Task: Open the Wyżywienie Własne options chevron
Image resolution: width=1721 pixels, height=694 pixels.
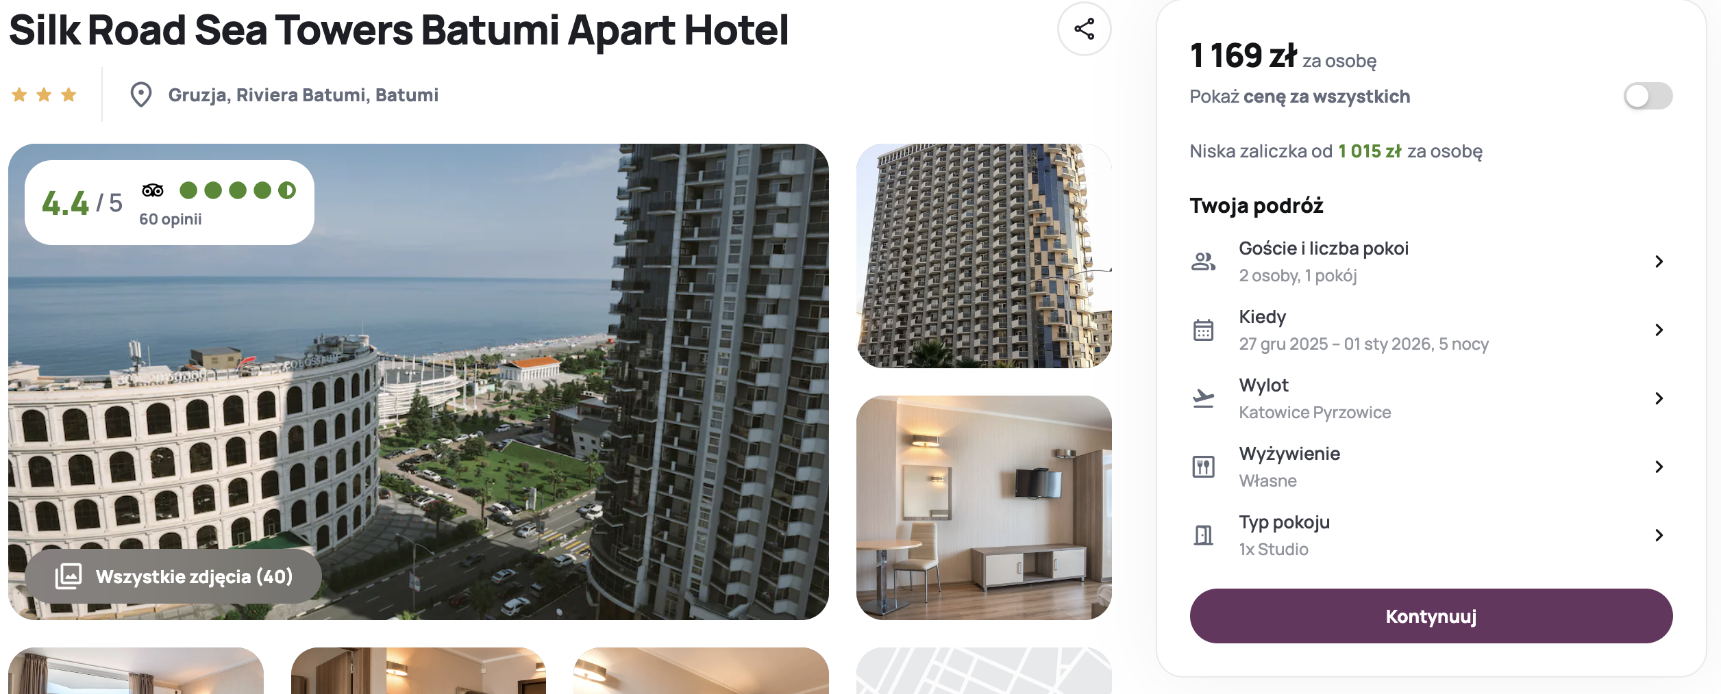Action: pos(1659,467)
